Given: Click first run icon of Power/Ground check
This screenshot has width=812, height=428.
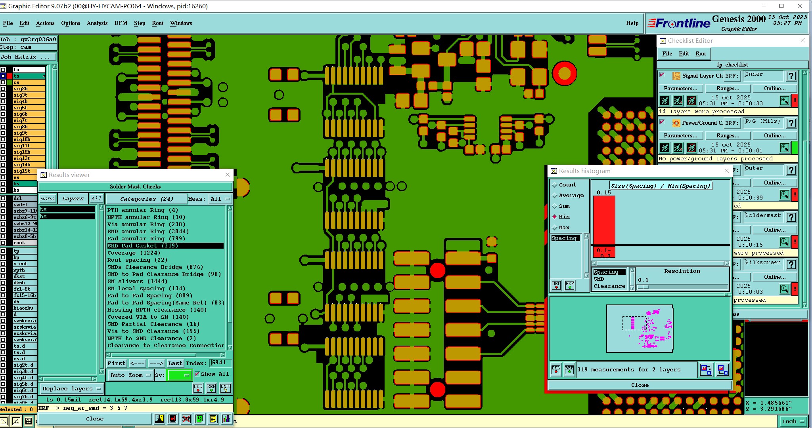Looking at the screenshot, I should click(665, 148).
